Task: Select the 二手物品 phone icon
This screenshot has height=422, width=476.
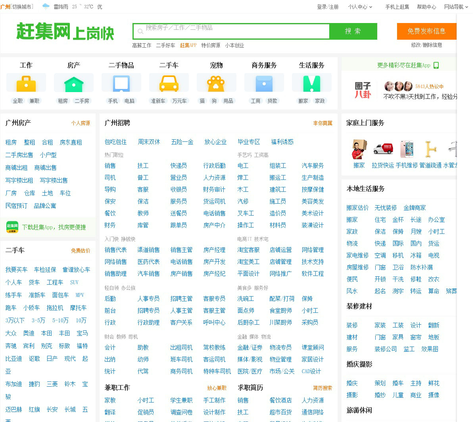Action: (121, 83)
